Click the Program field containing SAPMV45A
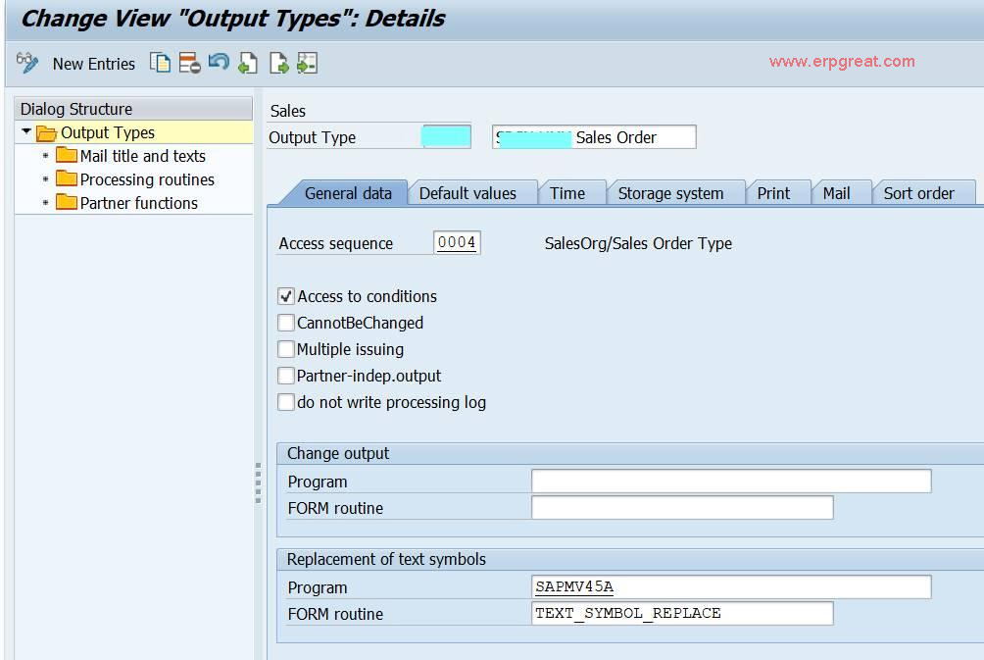Viewport: 984px width, 660px height. point(731,586)
